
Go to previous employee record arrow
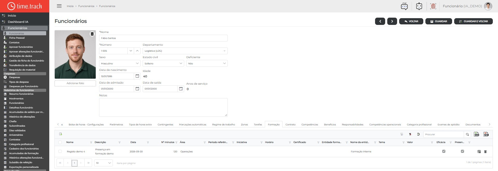[380, 21]
